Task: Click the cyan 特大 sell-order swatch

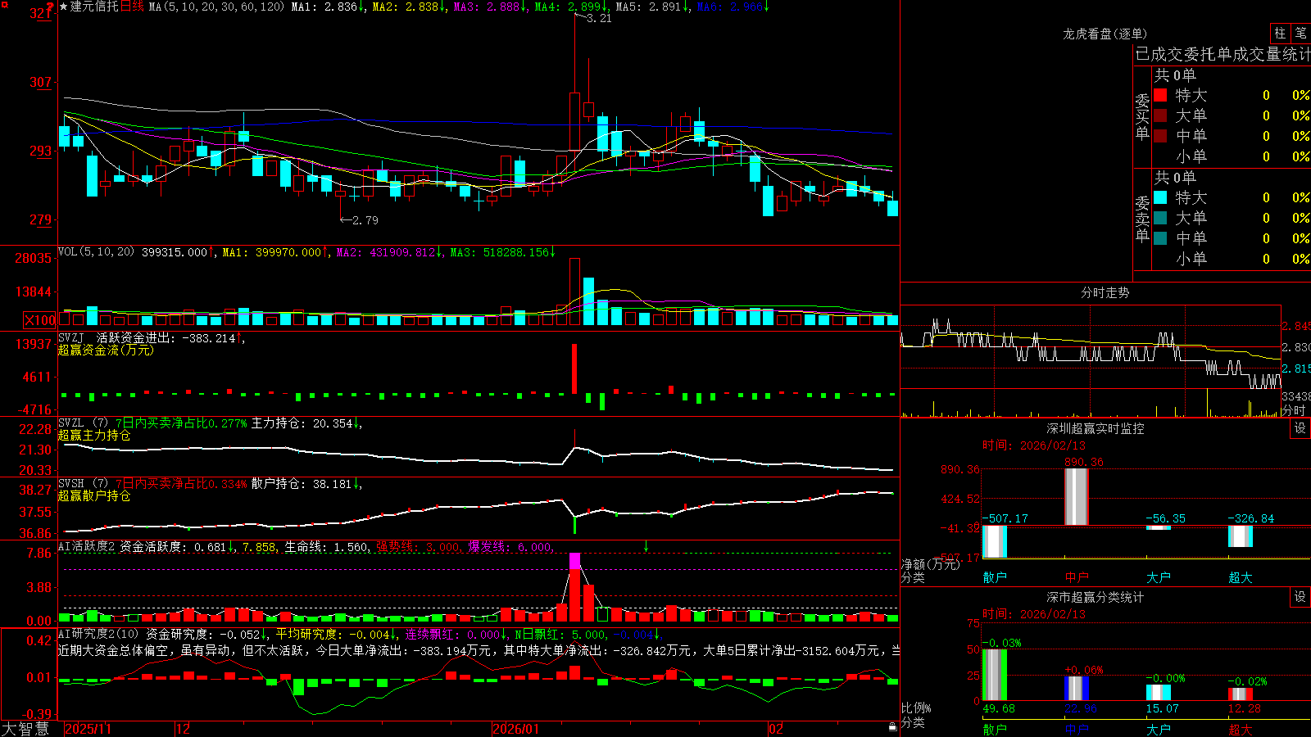Action: click(x=1160, y=197)
